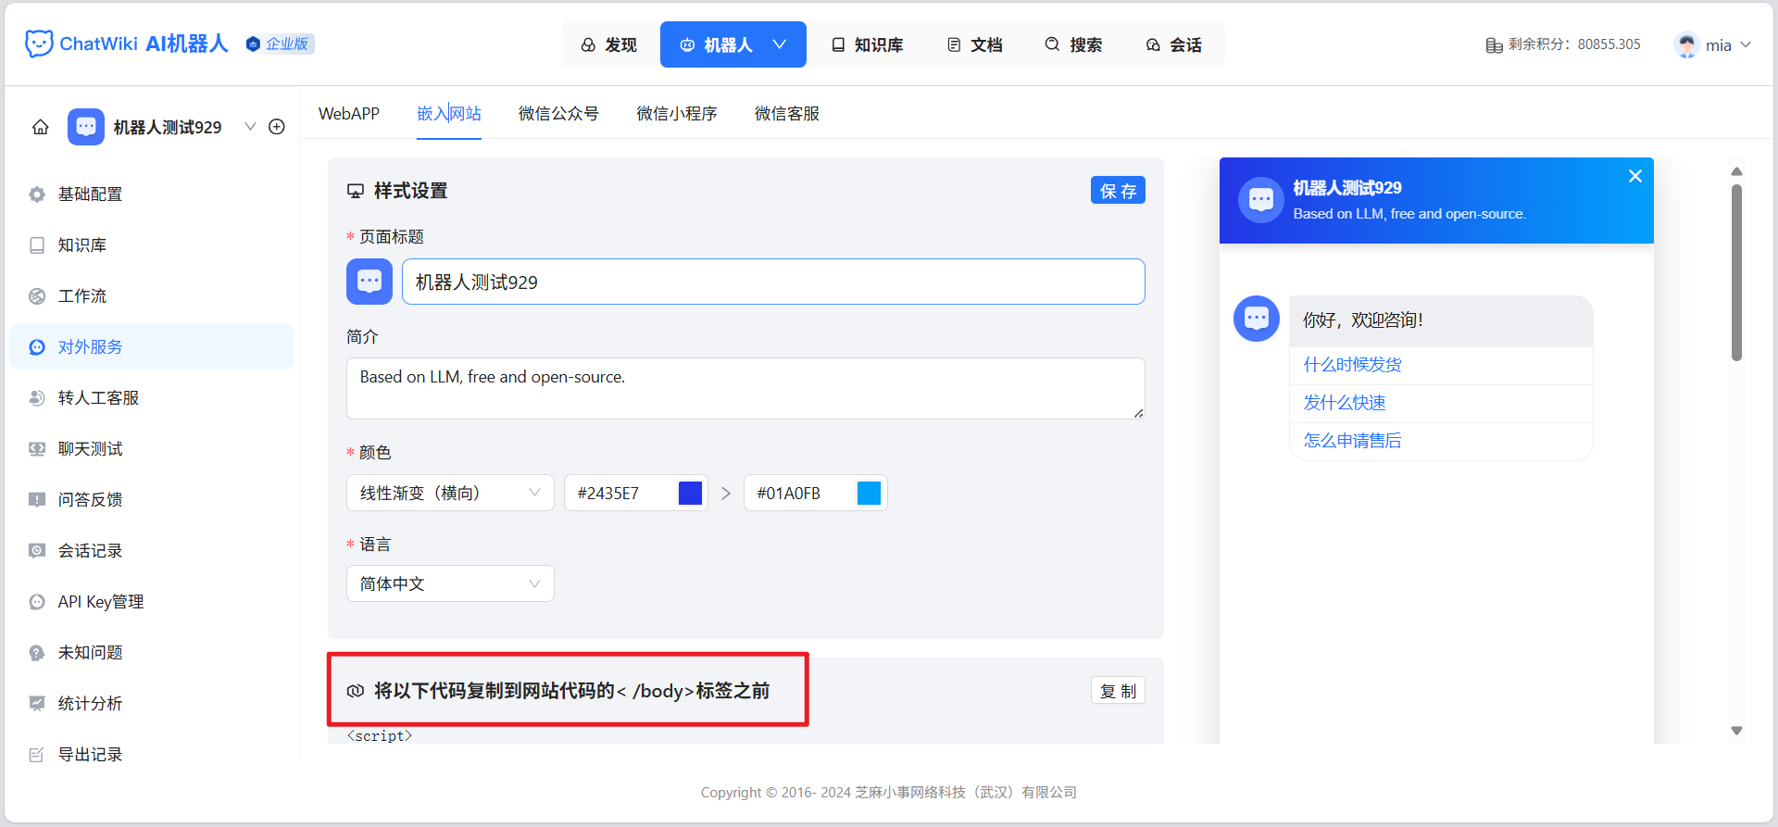Open 未知问题 in the sidebar

(x=152, y=652)
